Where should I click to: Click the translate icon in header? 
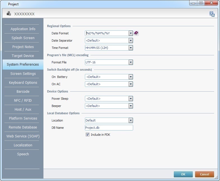(212, 14)
